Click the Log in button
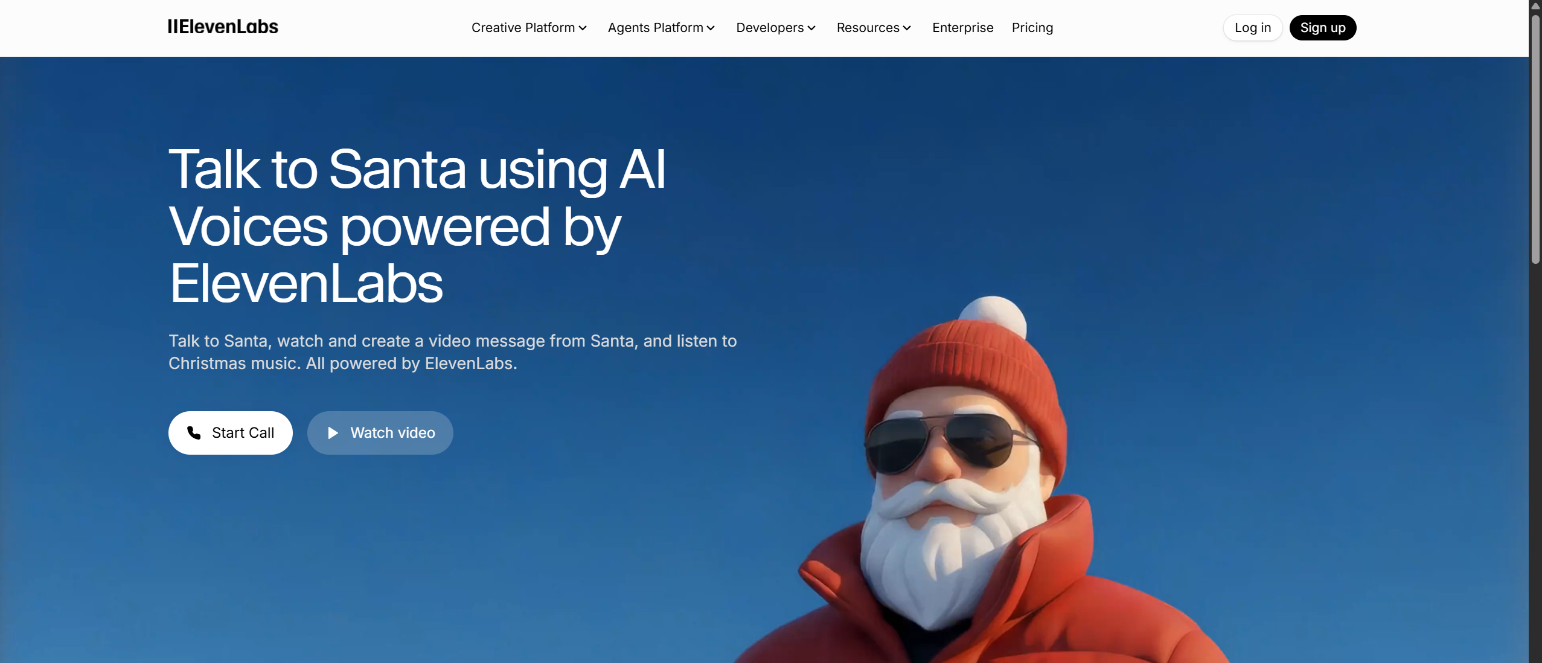Screen dimensions: 1542x663 [x=1252, y=28]
